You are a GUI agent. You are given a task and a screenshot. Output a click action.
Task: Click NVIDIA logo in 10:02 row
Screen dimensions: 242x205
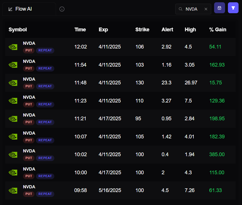click(x=13, y=154)
